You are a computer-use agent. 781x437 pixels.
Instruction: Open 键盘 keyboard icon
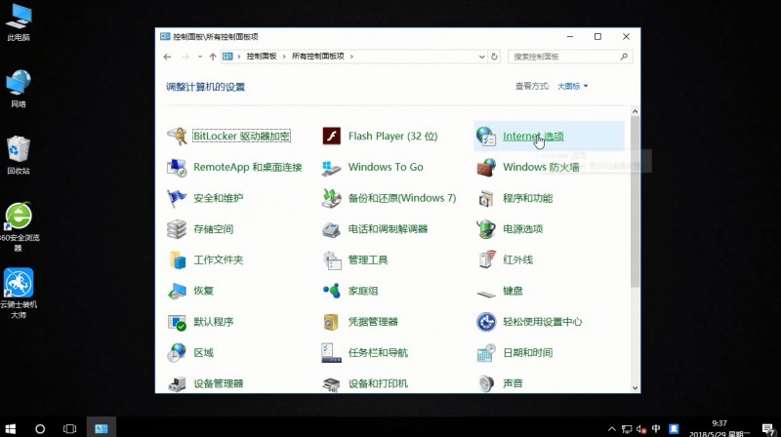click(486, 294)
